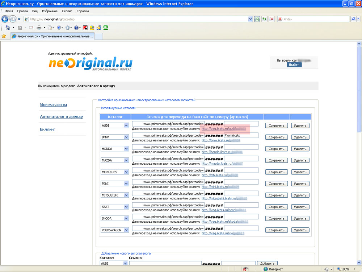The width and height of the screenshot is (362, 272).
Task: Open the Сервис menu
Action: tap(67, 11)
